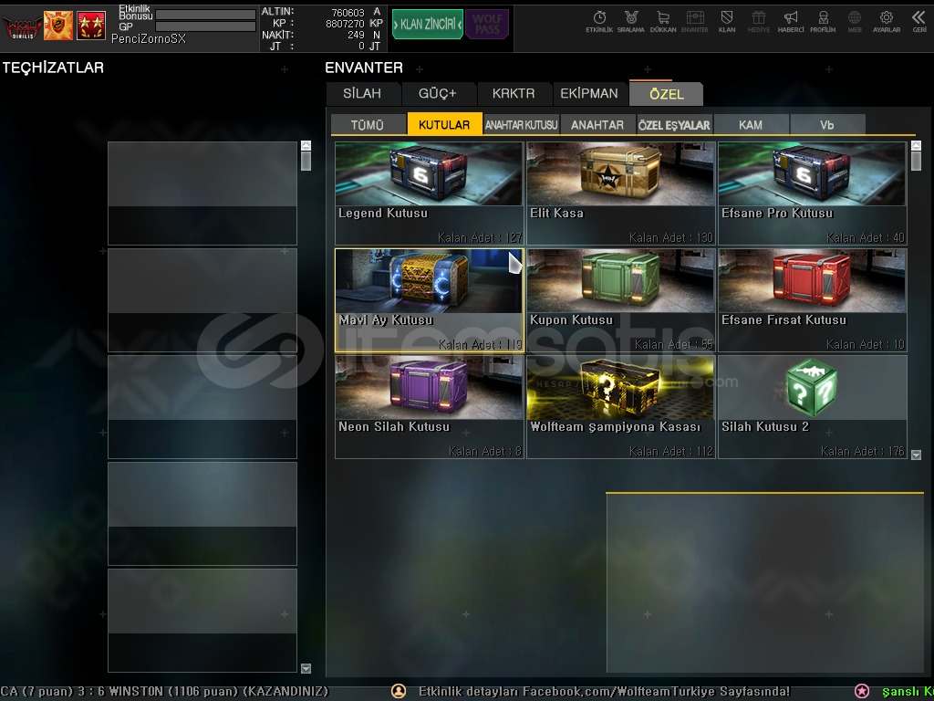Open the Ayarlar gear icon
Viewport: 934px width, 701px height.
[x=887, y=22]
